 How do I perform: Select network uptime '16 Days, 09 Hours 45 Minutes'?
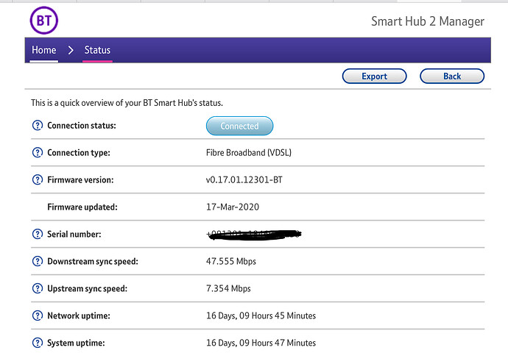pyautogui.click(x=261, y=315)
